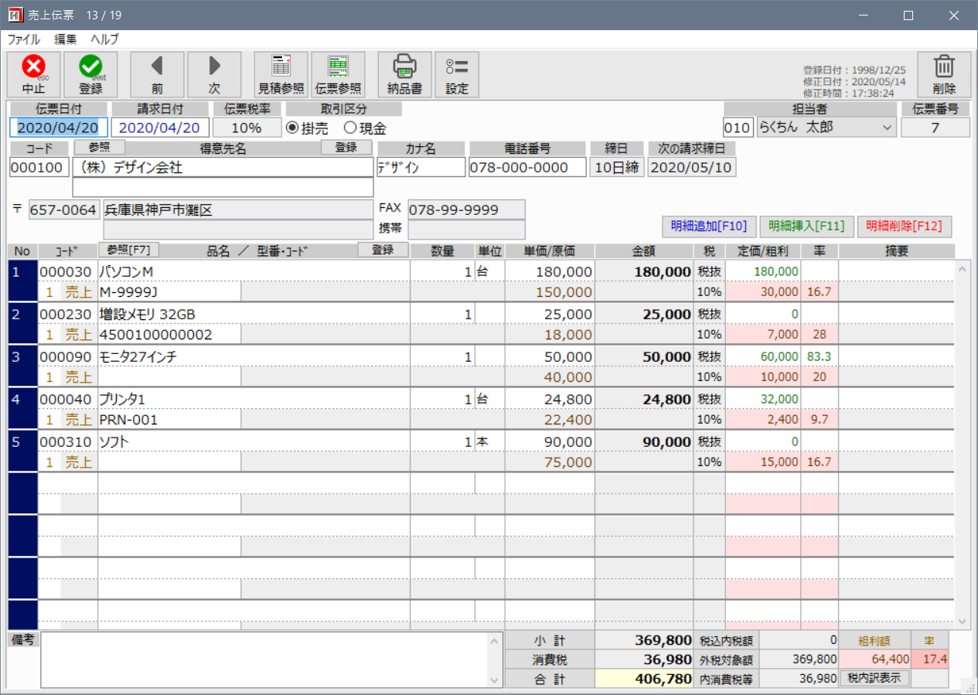The image size is (978, 695).
Task: Go to next slip with 次 arrow
Action: (214, 74)
